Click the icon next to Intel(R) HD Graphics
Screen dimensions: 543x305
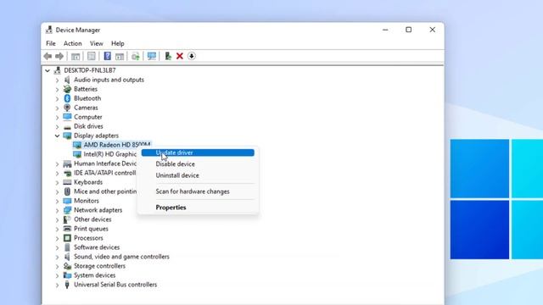(x=77, y=154)
